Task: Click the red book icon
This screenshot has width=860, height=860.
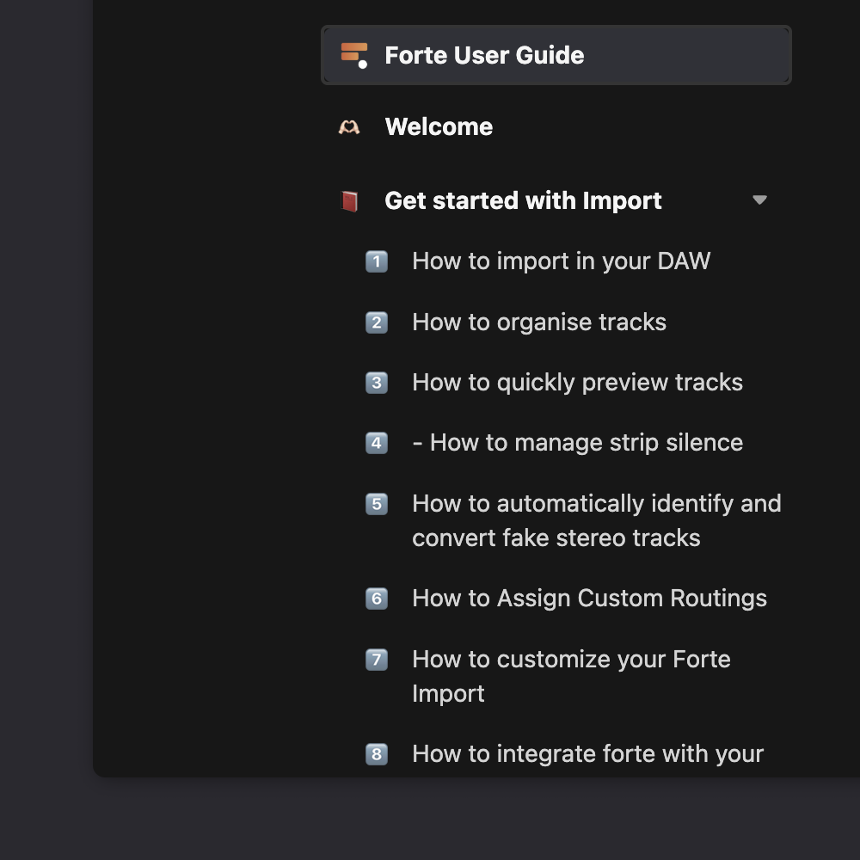Action: (349, 200)
